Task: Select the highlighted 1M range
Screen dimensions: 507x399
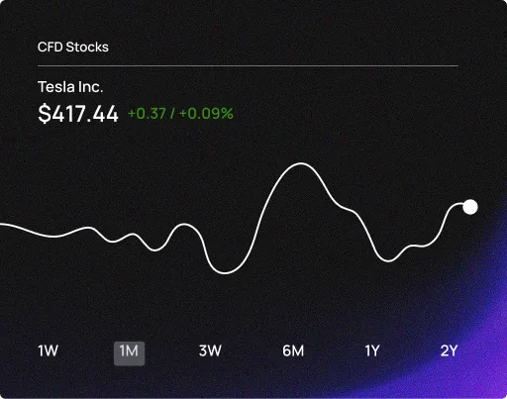Action: pyautogui.click(x=129, y=353)
